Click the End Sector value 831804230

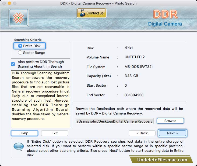[x=134, y=95]
